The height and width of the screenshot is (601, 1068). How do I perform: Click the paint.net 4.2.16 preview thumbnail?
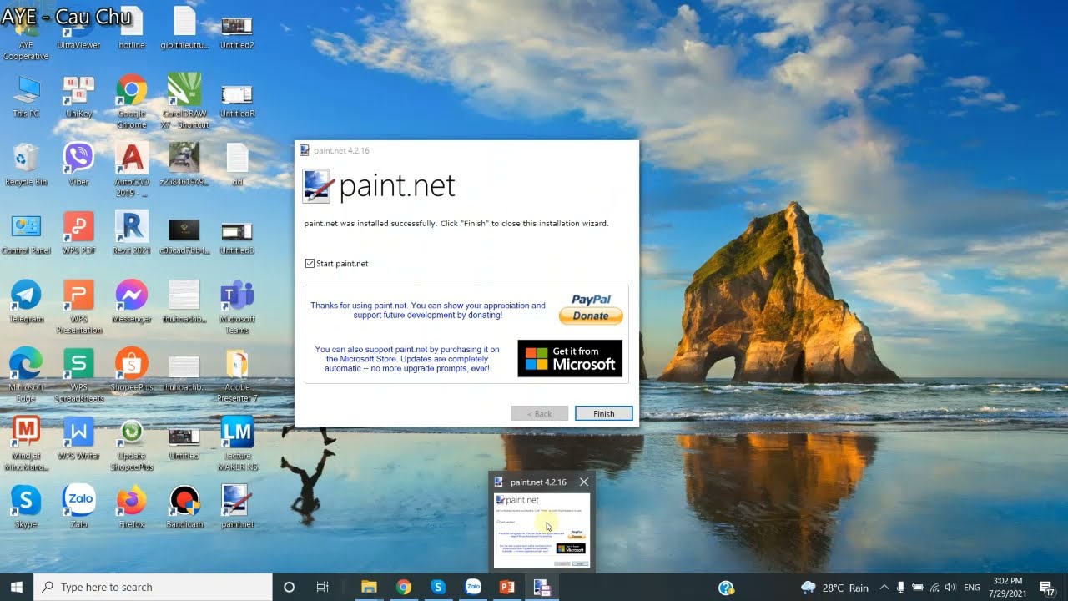click(542, 530)
